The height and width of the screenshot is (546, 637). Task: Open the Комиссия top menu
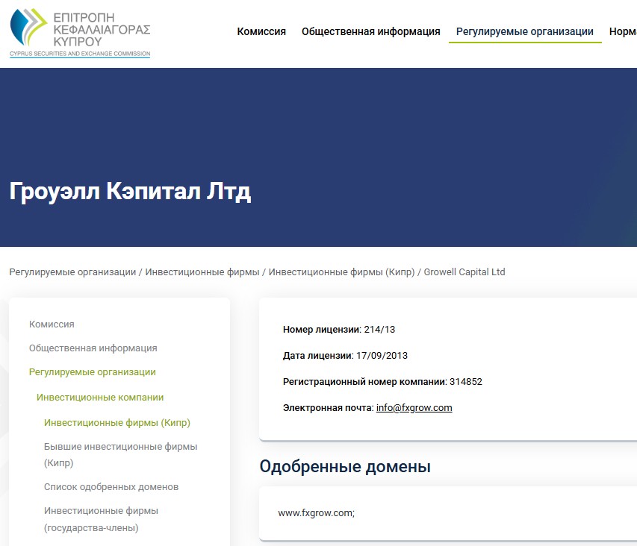[261, 31]
